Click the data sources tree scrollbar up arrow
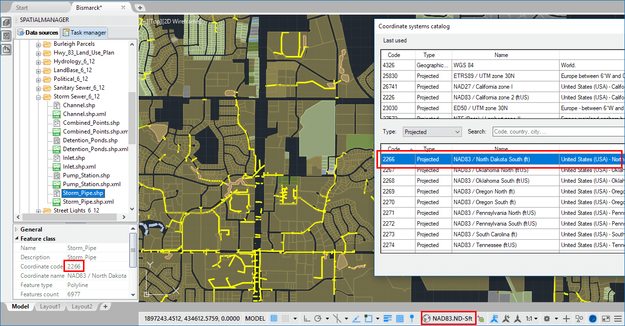Screen dimensions: 625x326 coord(132,44)
